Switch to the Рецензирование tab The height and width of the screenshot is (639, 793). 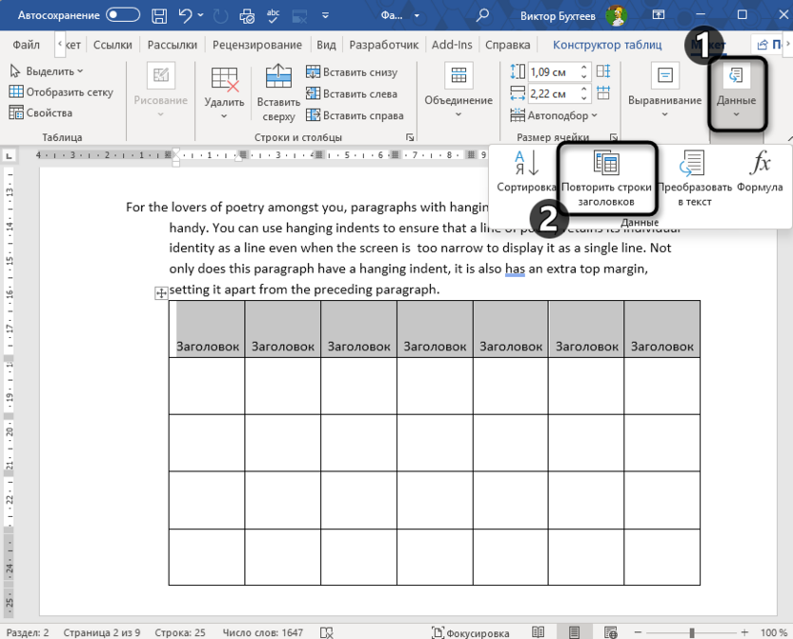coord(257,45)
